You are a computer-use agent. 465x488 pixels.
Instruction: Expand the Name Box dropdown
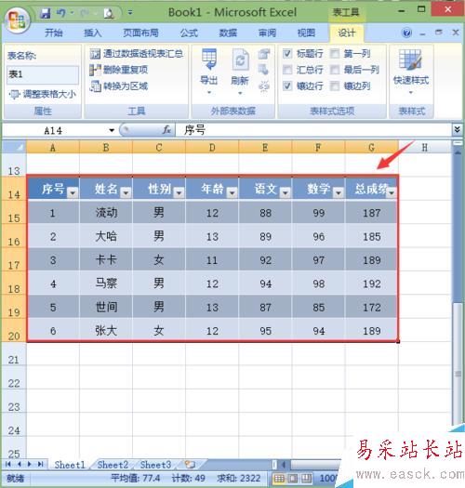click(112, 130)
